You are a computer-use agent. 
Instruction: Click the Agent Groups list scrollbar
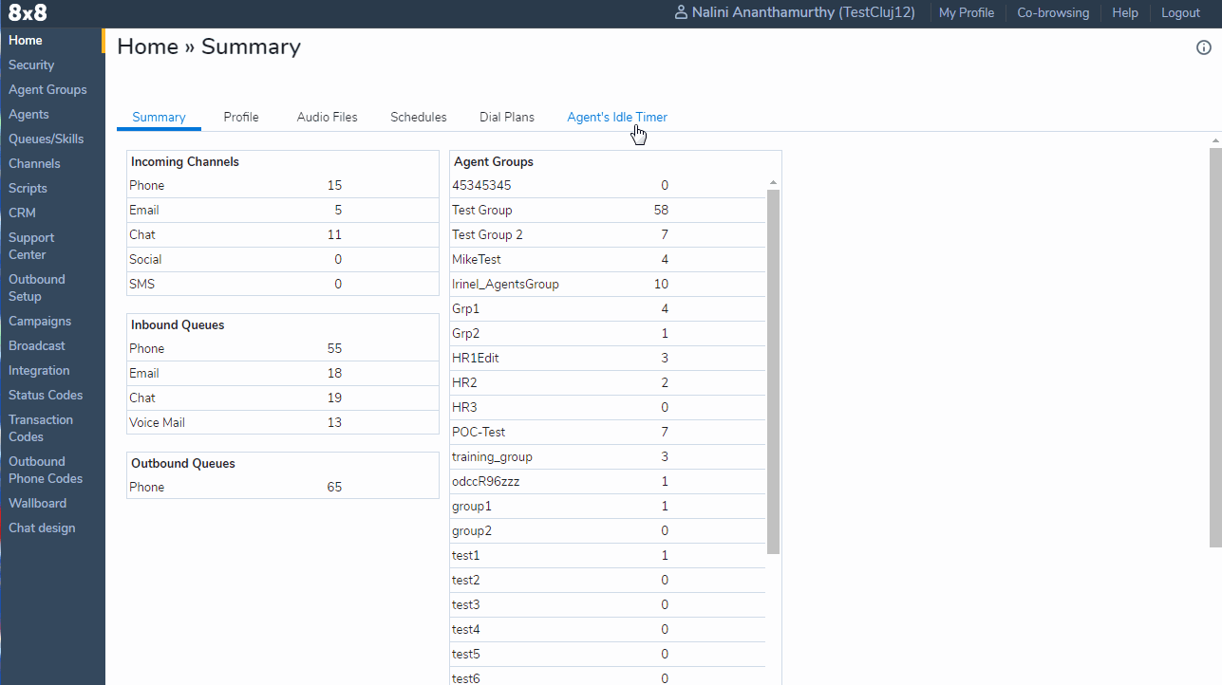[773, 372]
